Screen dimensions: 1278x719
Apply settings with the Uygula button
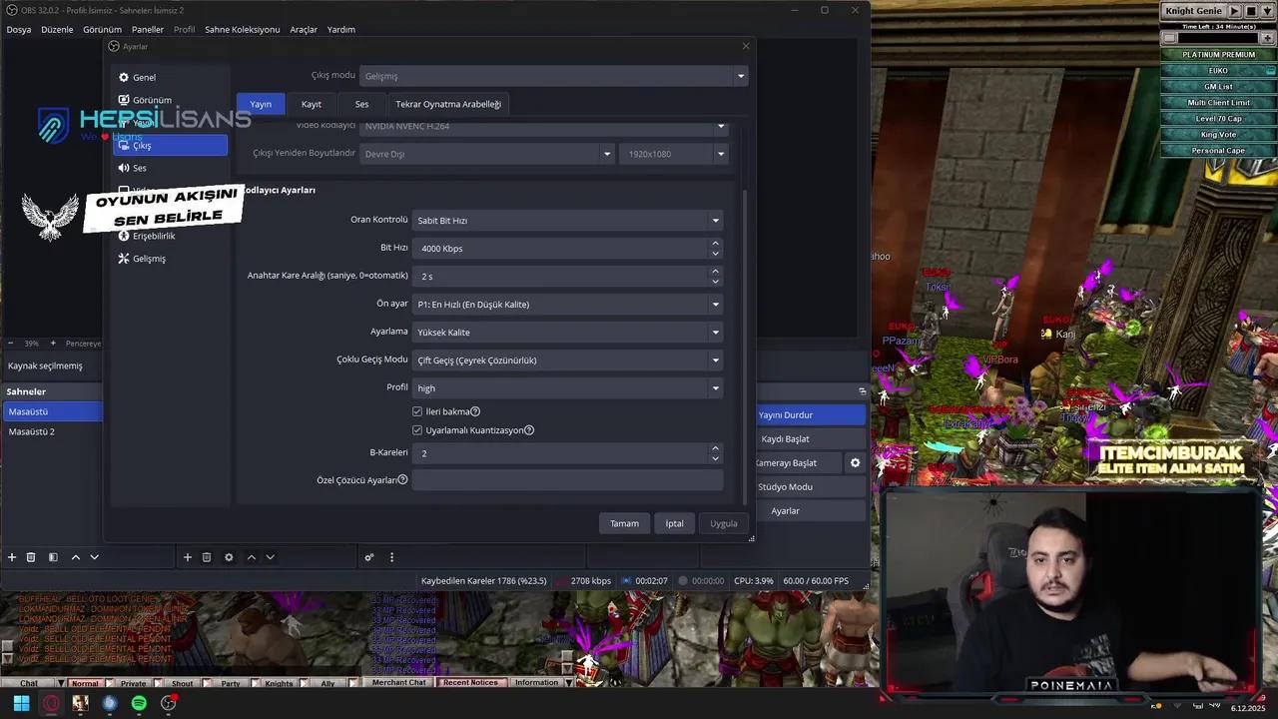pos(723,522)
